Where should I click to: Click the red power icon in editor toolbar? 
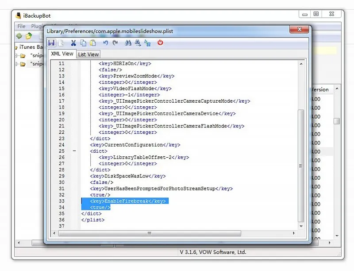(160, 43)
